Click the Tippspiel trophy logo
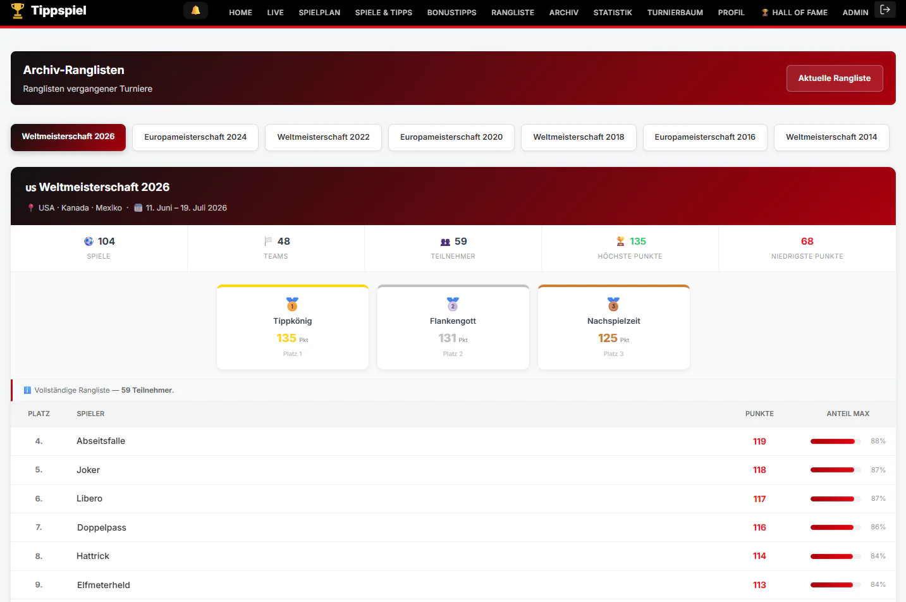906x602 pixels. pyautogui.click(x=18, y=11)
